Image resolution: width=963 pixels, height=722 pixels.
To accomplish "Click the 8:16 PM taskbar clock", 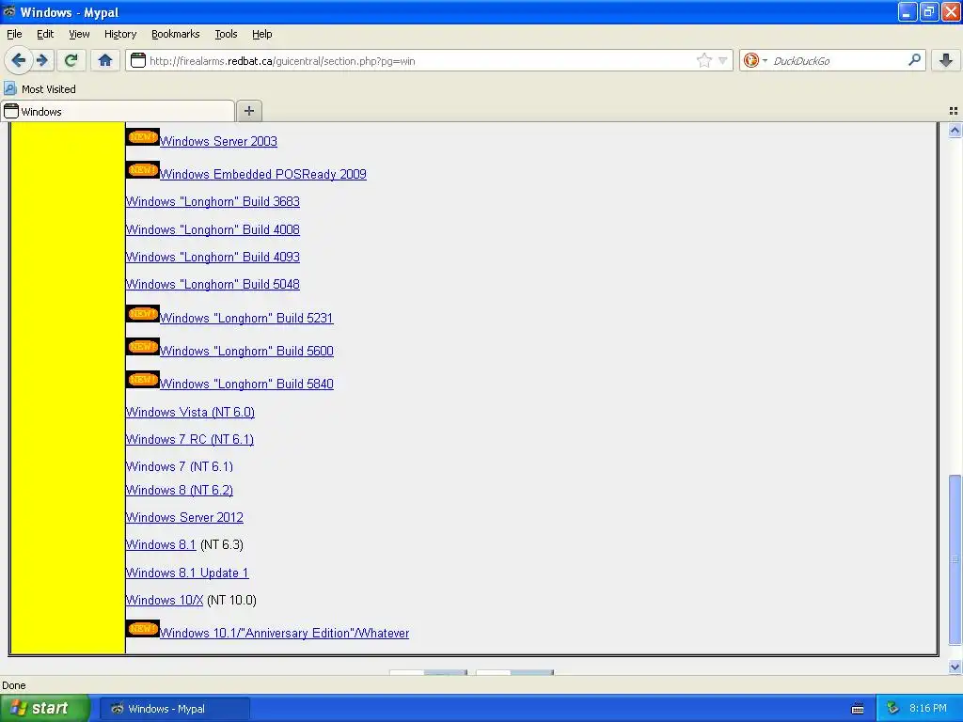I will pyautogui.click(x=928, y=709).
